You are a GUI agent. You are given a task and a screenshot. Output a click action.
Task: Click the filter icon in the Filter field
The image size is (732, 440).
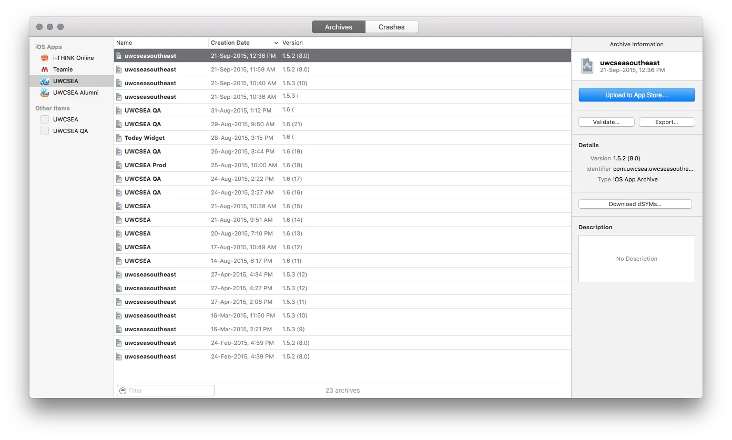123,391
